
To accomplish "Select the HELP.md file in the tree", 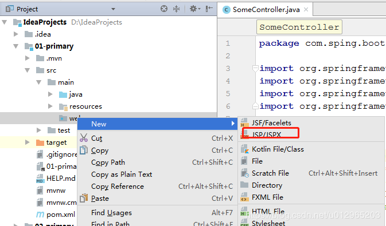I will pos(61,179).
